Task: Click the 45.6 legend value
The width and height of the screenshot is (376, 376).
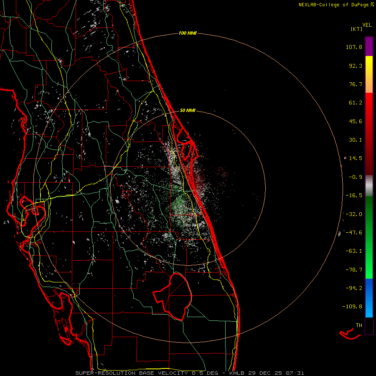Action: (x=356, y=121)
